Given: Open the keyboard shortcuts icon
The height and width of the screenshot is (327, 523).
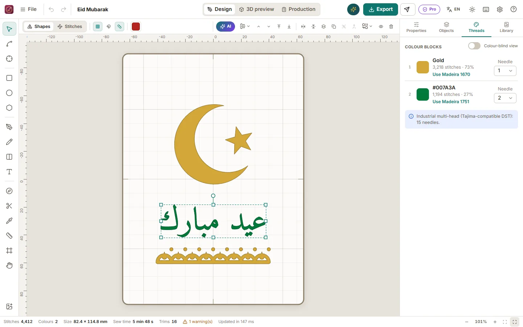Looking at the screenshot, I should tap(486, 9).
